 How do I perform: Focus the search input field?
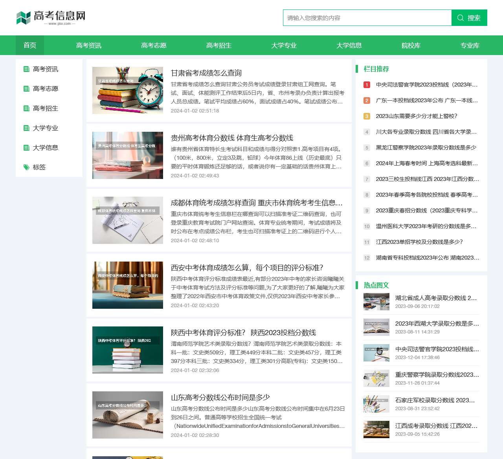(x=367, y=18)
